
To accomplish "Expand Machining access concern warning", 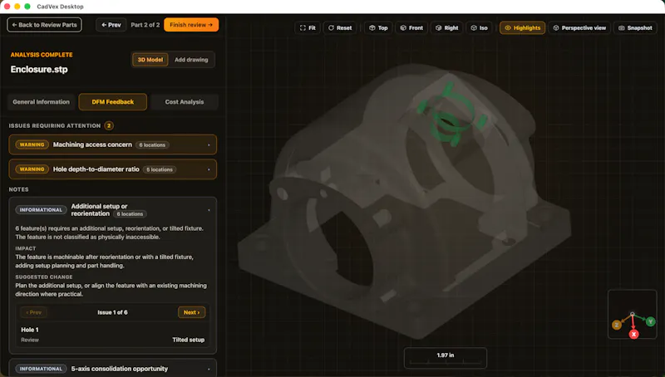I will click(x=113, y=144).
